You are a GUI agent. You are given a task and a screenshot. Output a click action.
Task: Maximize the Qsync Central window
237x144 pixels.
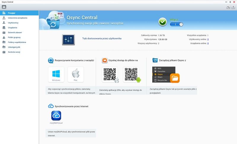coord(230,2)
